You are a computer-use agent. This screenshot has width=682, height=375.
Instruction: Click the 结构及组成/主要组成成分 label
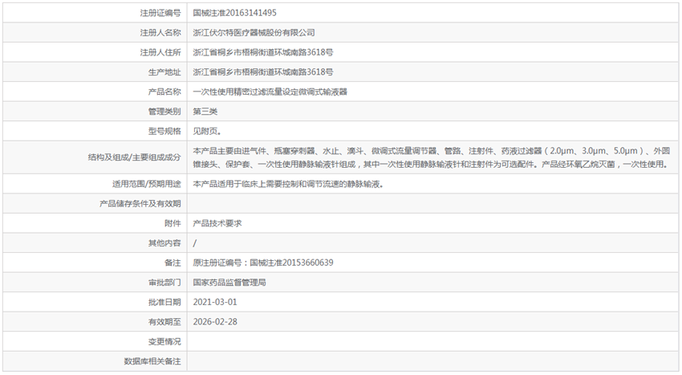pos(135,157)
